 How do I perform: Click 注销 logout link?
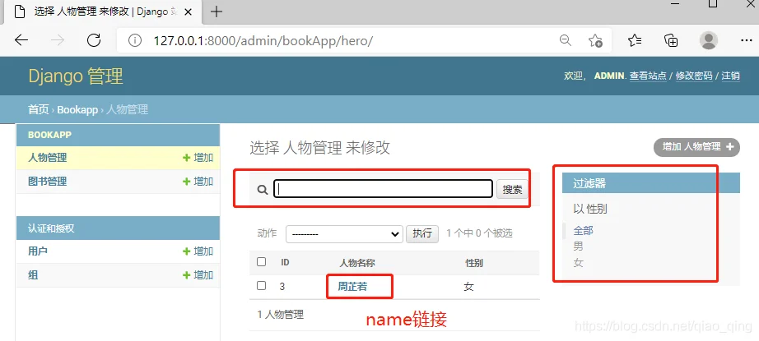coord(730,76)
